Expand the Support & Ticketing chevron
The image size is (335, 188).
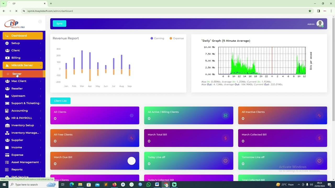(41, 103)
